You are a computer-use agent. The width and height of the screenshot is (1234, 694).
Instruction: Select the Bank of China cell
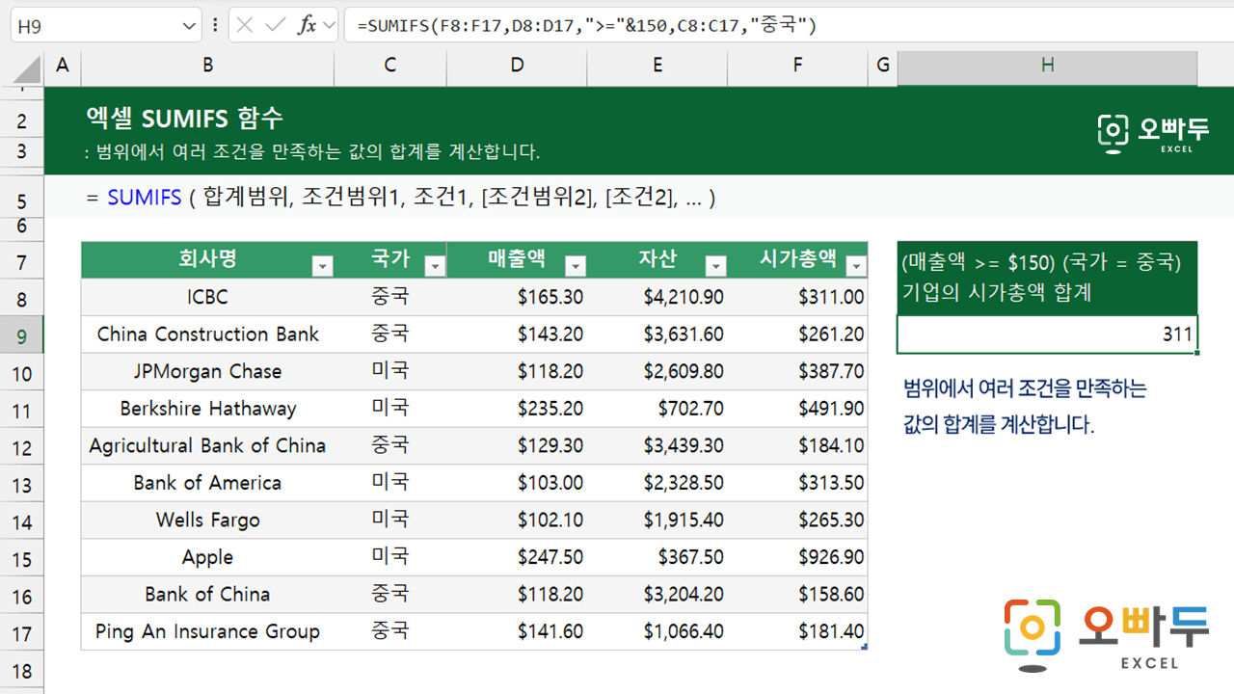pyautogui.click(x=207, y=595)
